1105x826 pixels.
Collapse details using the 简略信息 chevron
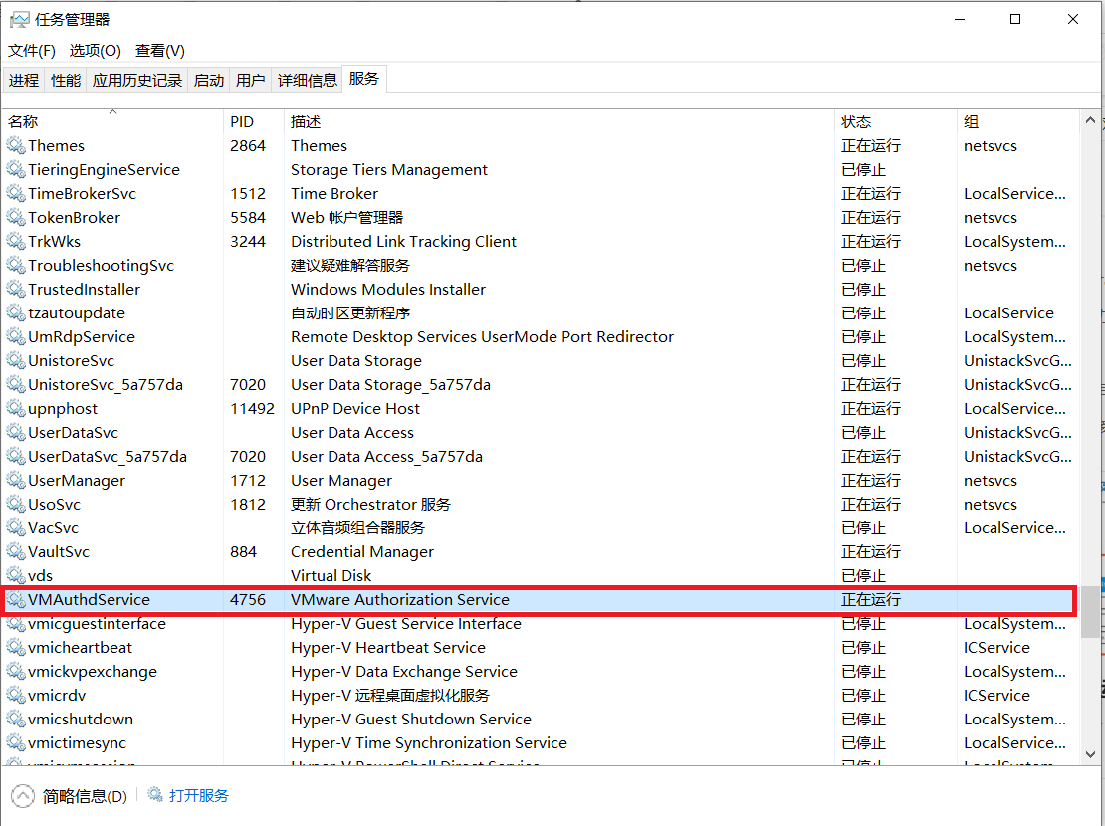(x=24, y=795)
